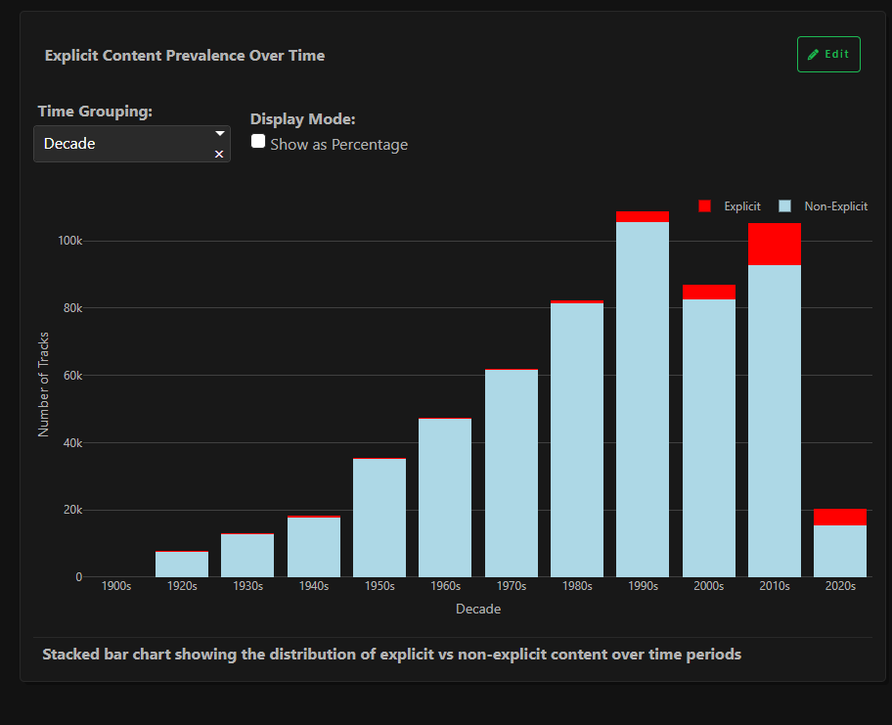
Task: Click the red explicit segment of 2000s bar
Action: 709,293
